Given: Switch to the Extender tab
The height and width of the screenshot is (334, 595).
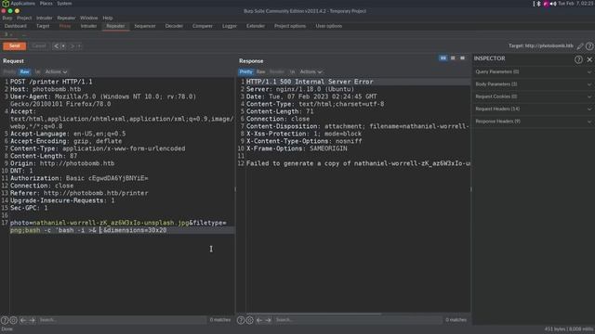Looking at the screenshot, I should [x=256, y=26].
